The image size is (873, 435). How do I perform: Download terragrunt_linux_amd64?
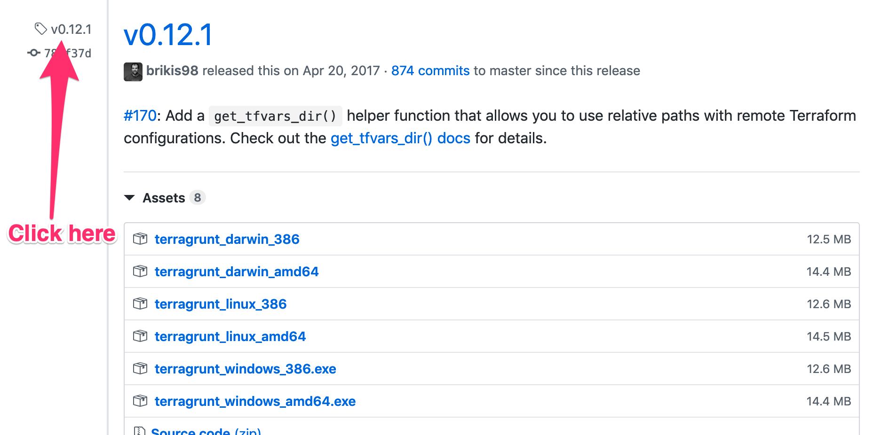click(x=230, y=336)
